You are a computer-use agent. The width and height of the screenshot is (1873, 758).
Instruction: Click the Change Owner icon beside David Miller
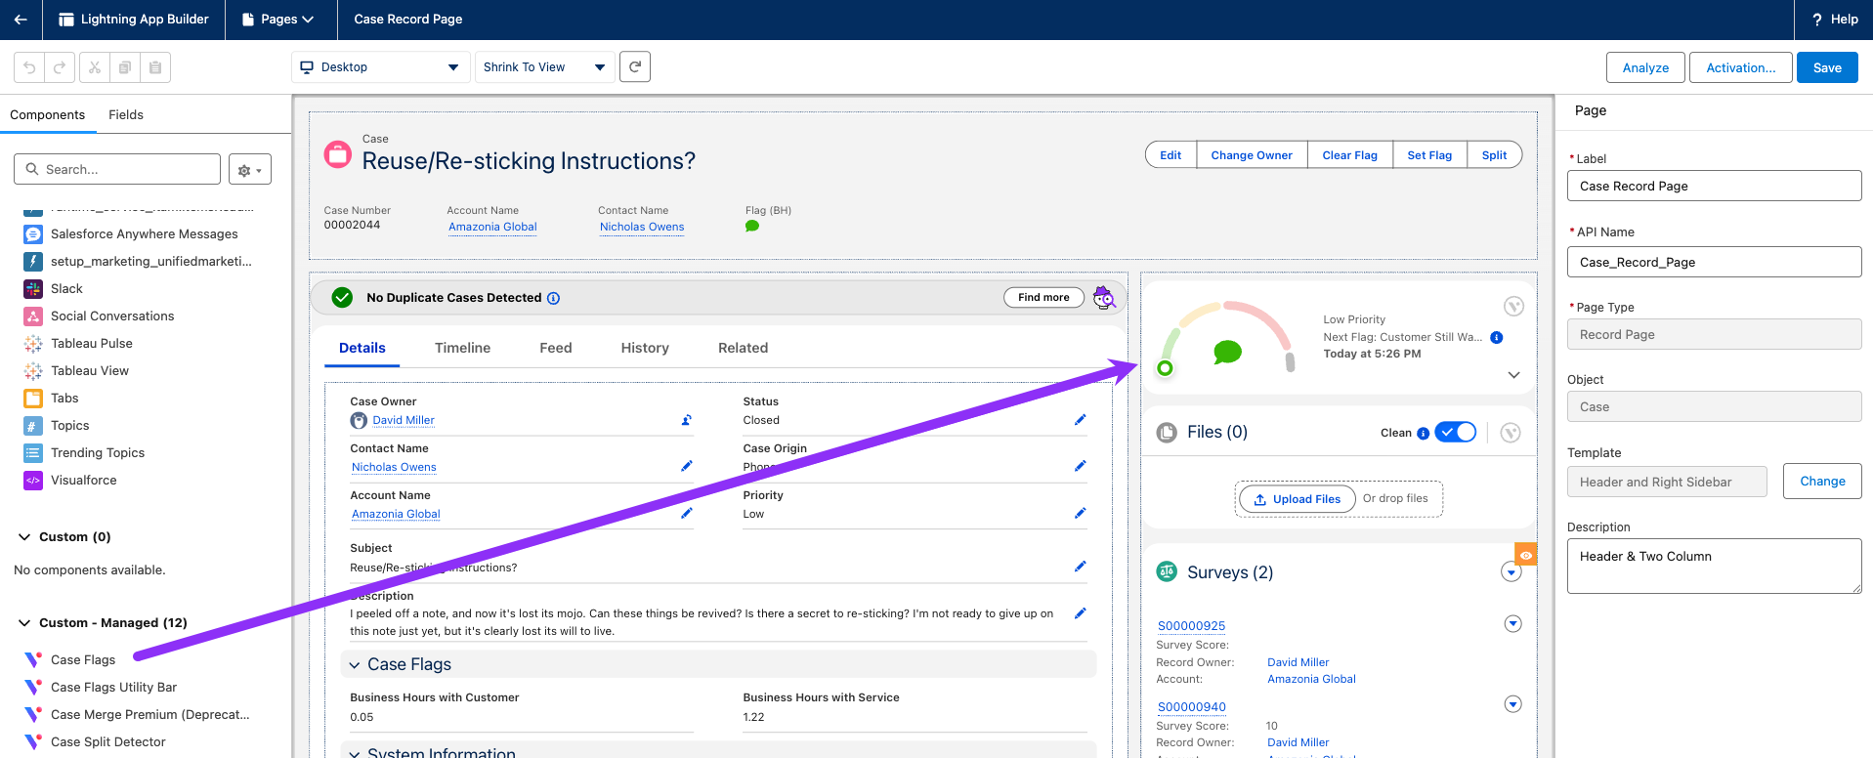[687, 420]
